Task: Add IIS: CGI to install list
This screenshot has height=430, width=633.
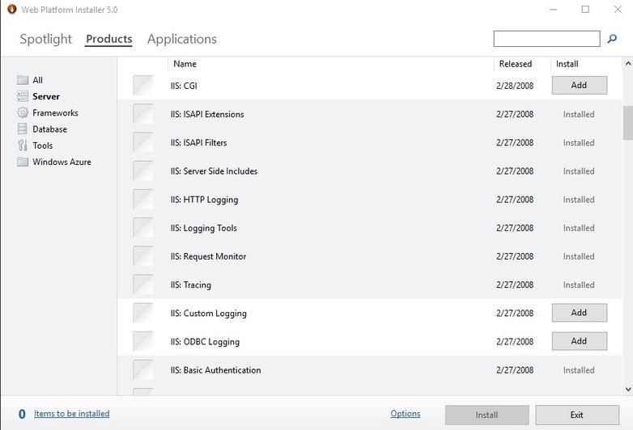Action: 580,86
